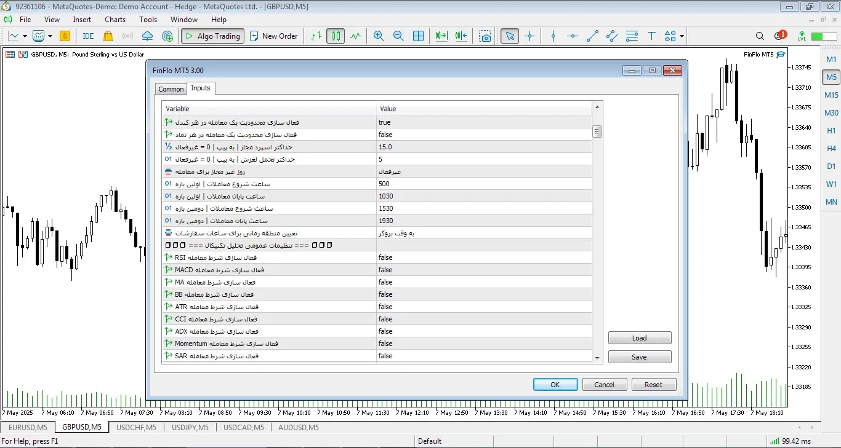This screenshot has width=841, height=448.
Task: Switch to the AUDUSD,M5 chart tab
Action: [x=298, y=427]
